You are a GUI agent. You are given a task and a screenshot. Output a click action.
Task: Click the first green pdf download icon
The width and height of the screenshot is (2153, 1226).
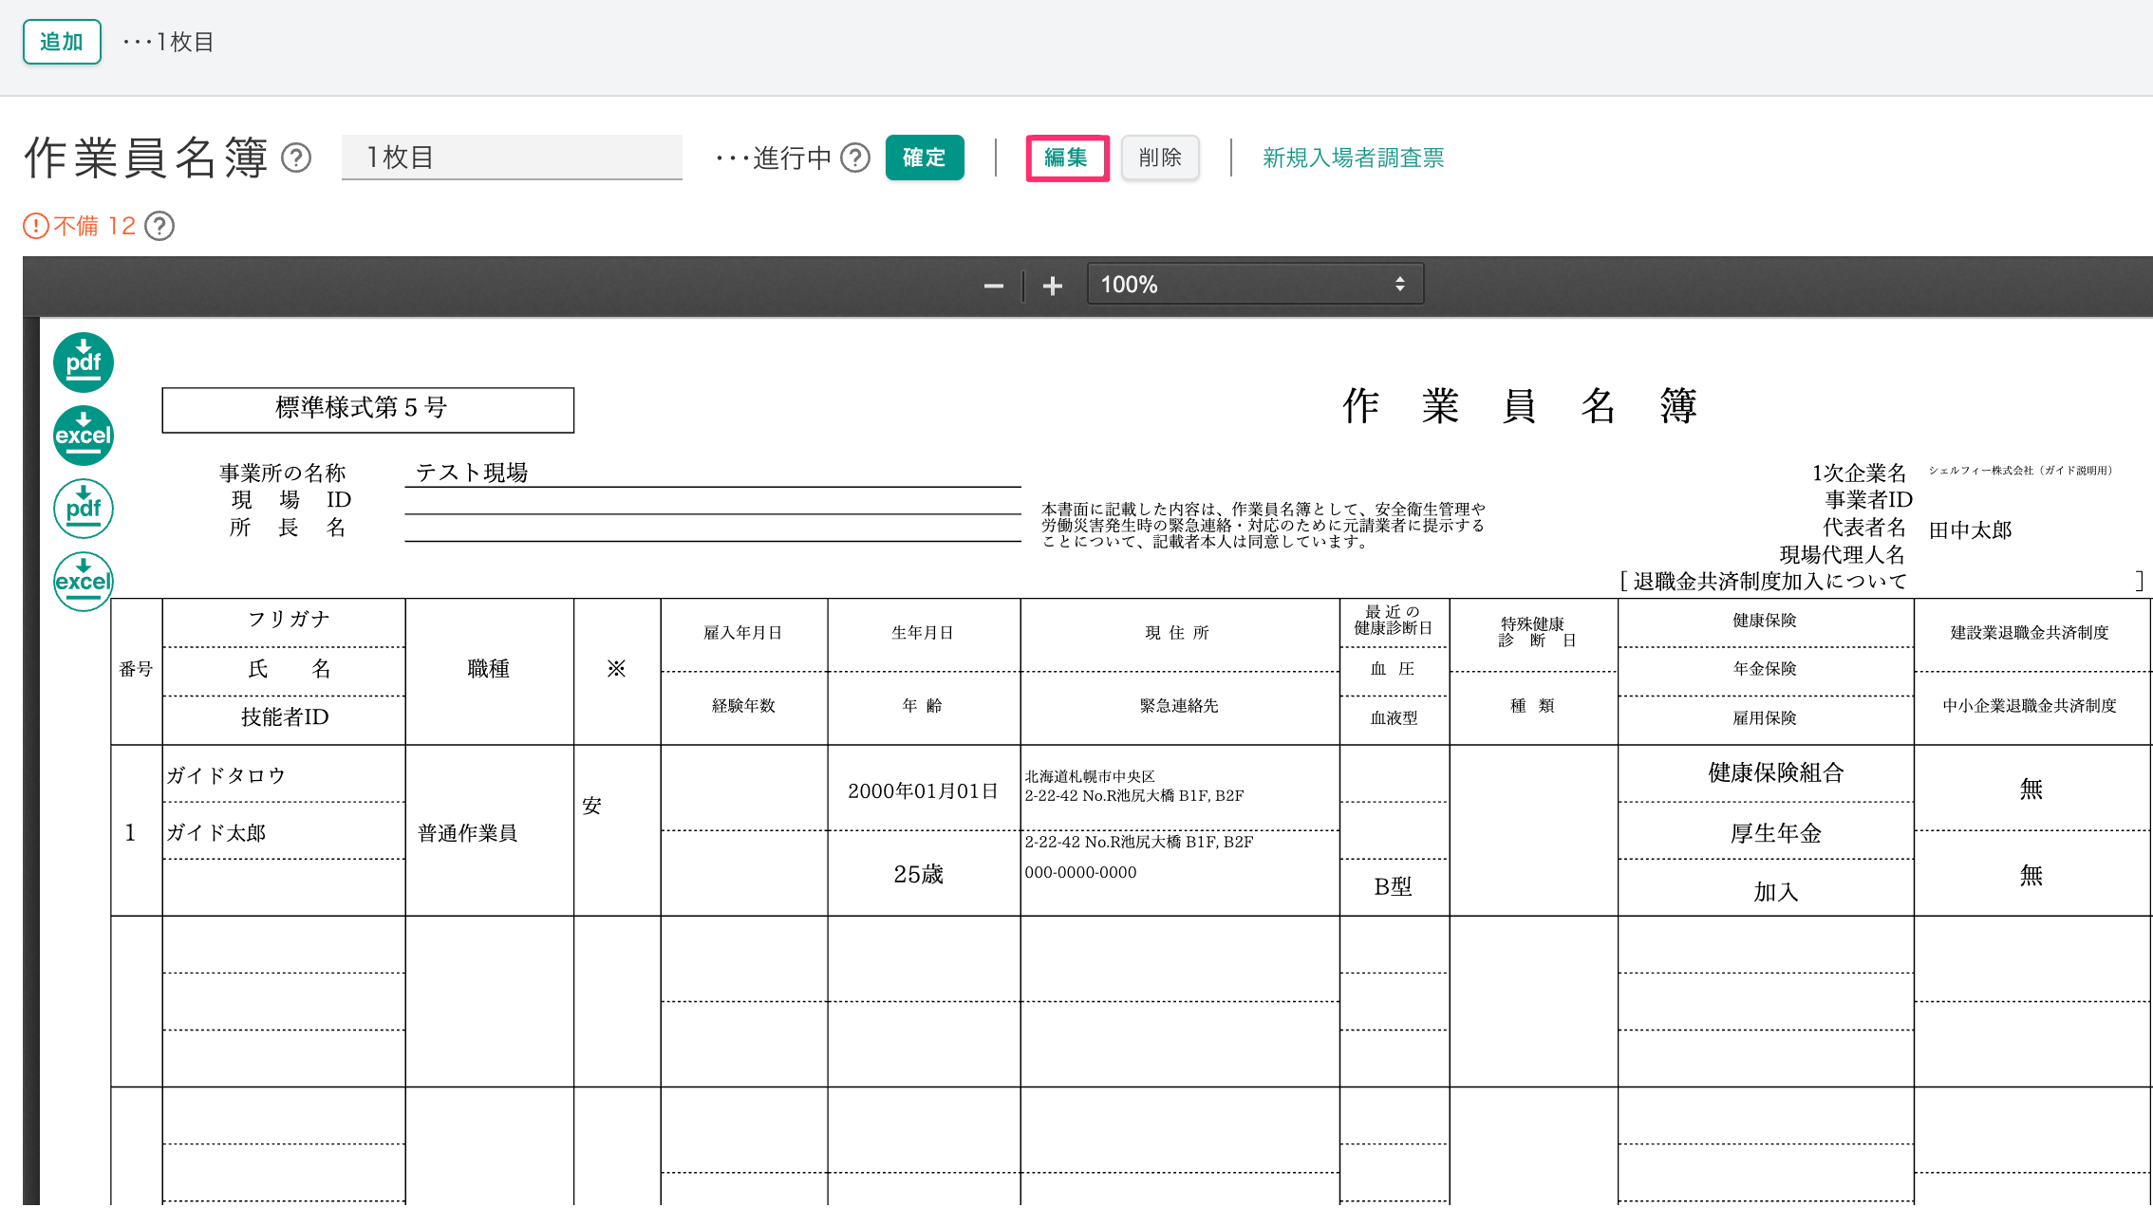[x=84, y=362]
